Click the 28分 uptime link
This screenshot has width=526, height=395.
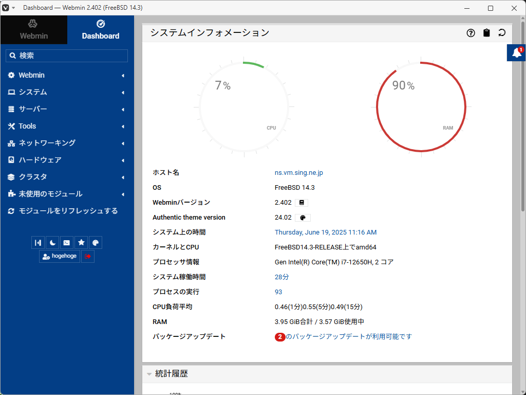click(x=281, y=277)
